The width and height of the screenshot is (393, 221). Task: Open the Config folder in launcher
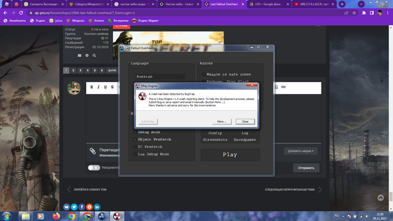[x=215, y=133]
